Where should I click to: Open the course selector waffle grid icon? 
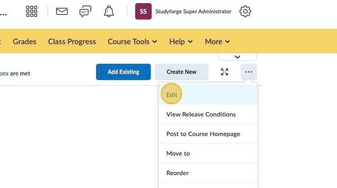[32, 11]
